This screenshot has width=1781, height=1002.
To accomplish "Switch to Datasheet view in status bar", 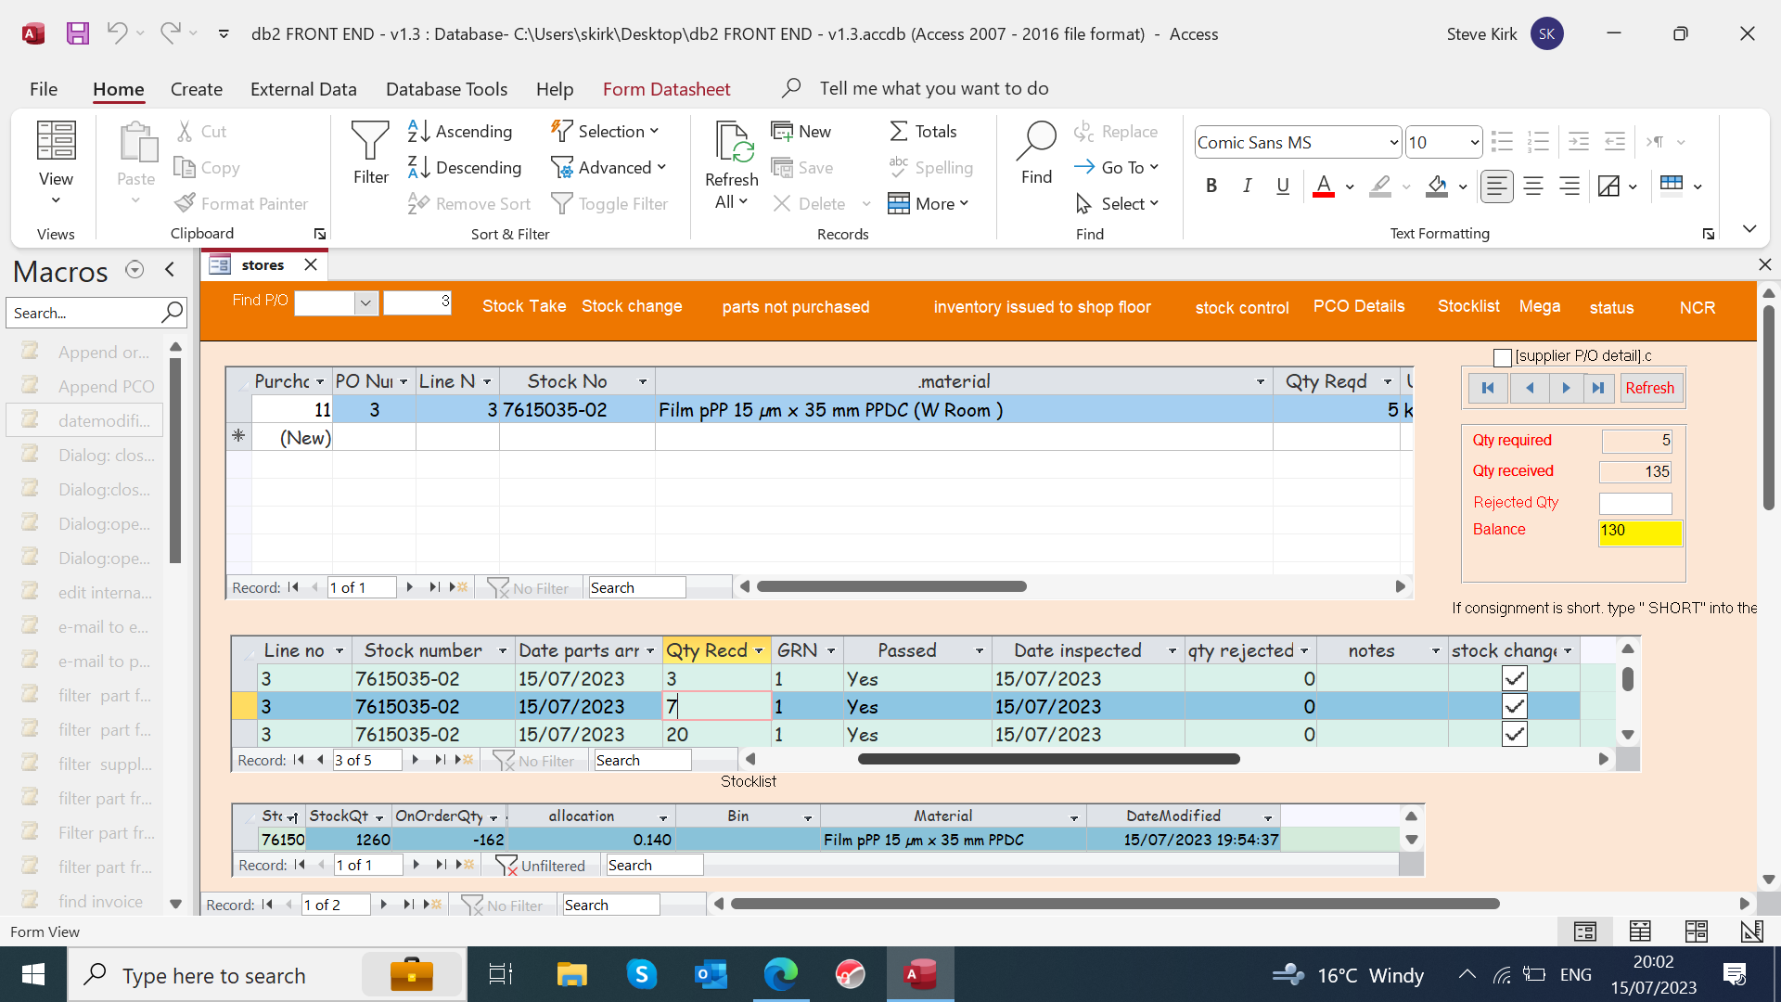I will tap(1640, 931).
